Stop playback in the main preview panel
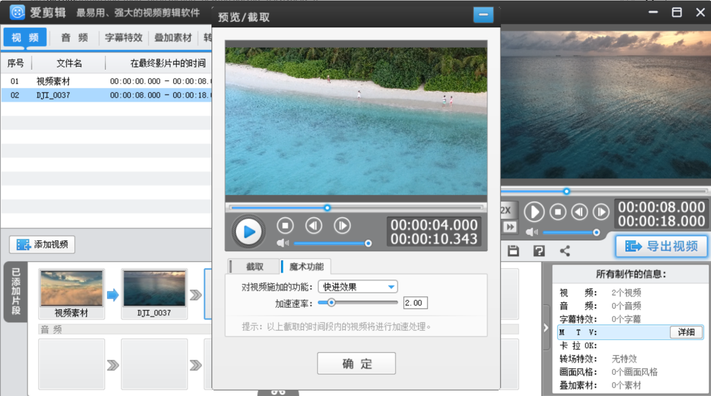 click(x=558, y=212)
